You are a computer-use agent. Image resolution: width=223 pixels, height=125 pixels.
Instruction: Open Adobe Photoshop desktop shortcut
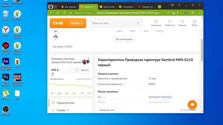tap(6, 80)
